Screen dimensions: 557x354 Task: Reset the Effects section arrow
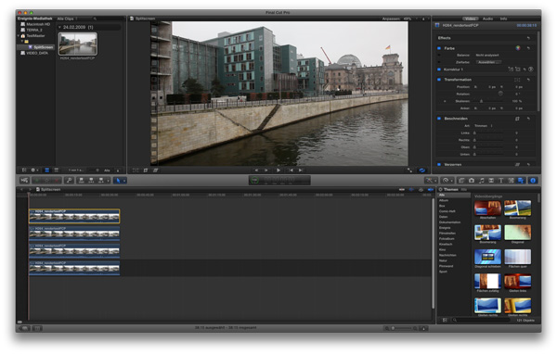point(528,38)
